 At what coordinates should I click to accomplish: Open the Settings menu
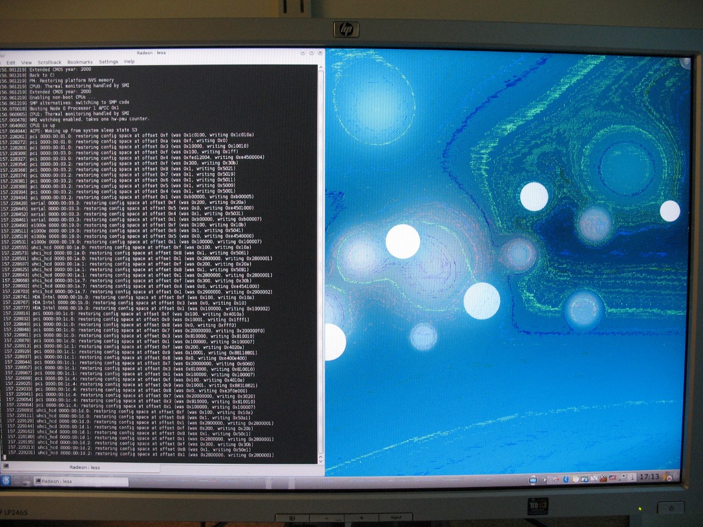108,62
